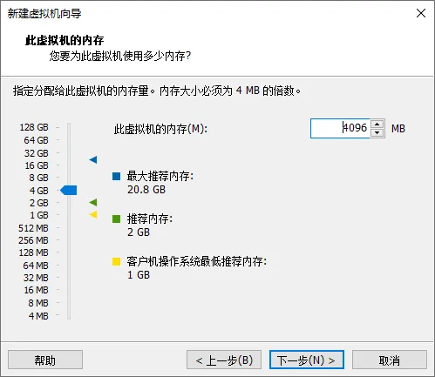435x377 pixels.
Task: Click the blue square legend for 最大推荐内存
Action: 116,176
